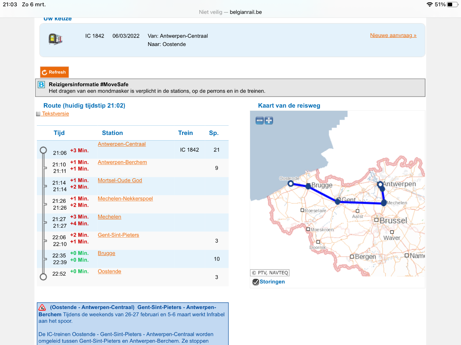This screenshot has width=461, height=345.
Task: Open the Mechelen-Nekkerspoel station link
Action: pos(125,199)
